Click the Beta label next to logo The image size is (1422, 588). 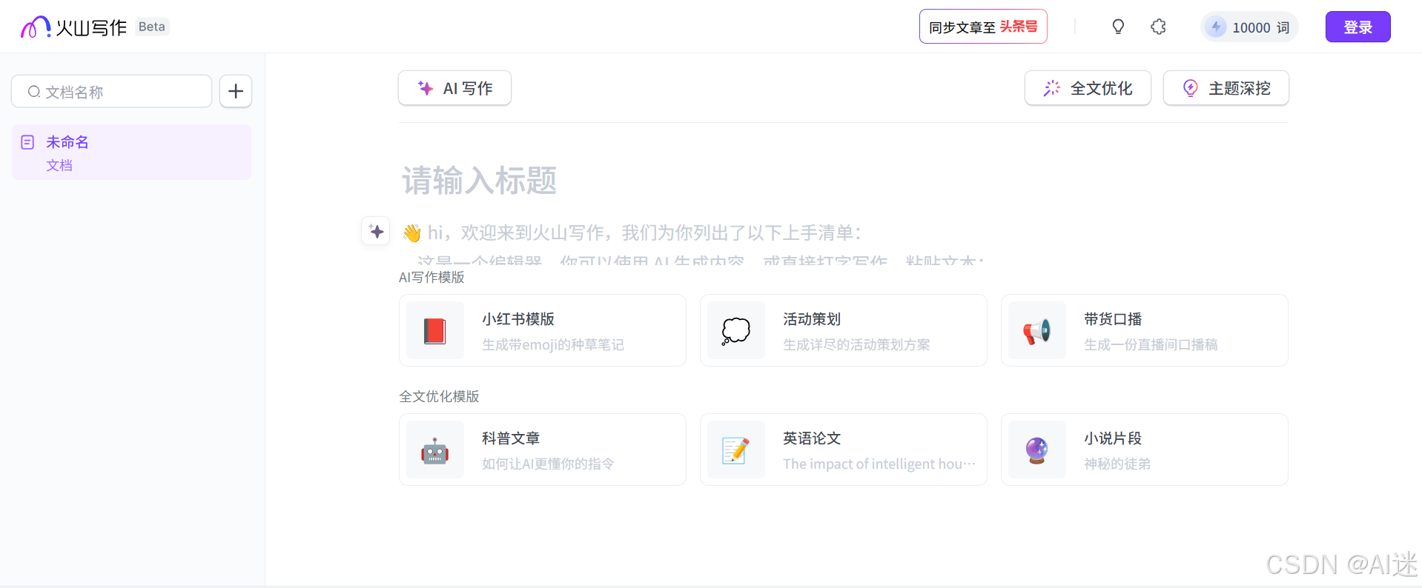pyautogui.click(x=152, y=27)
